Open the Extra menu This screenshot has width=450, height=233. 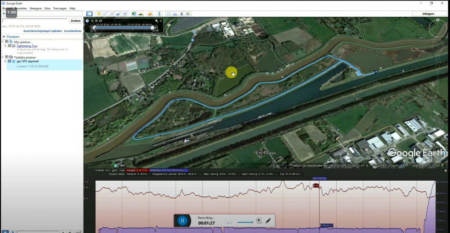pyautogui.click(x=47, y=8)
